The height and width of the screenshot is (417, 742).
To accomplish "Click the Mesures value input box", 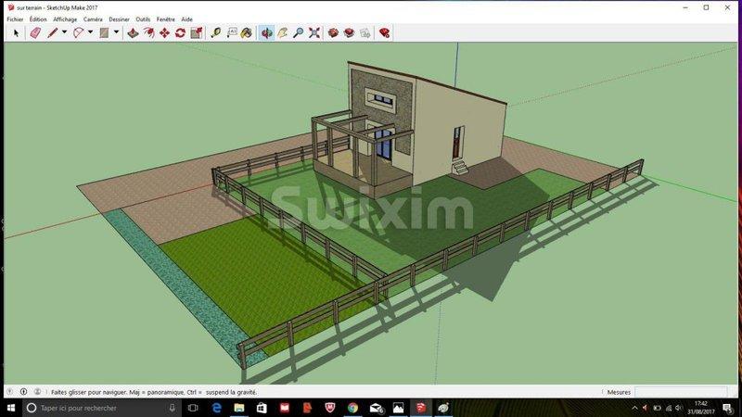I will tap(684, 392).
